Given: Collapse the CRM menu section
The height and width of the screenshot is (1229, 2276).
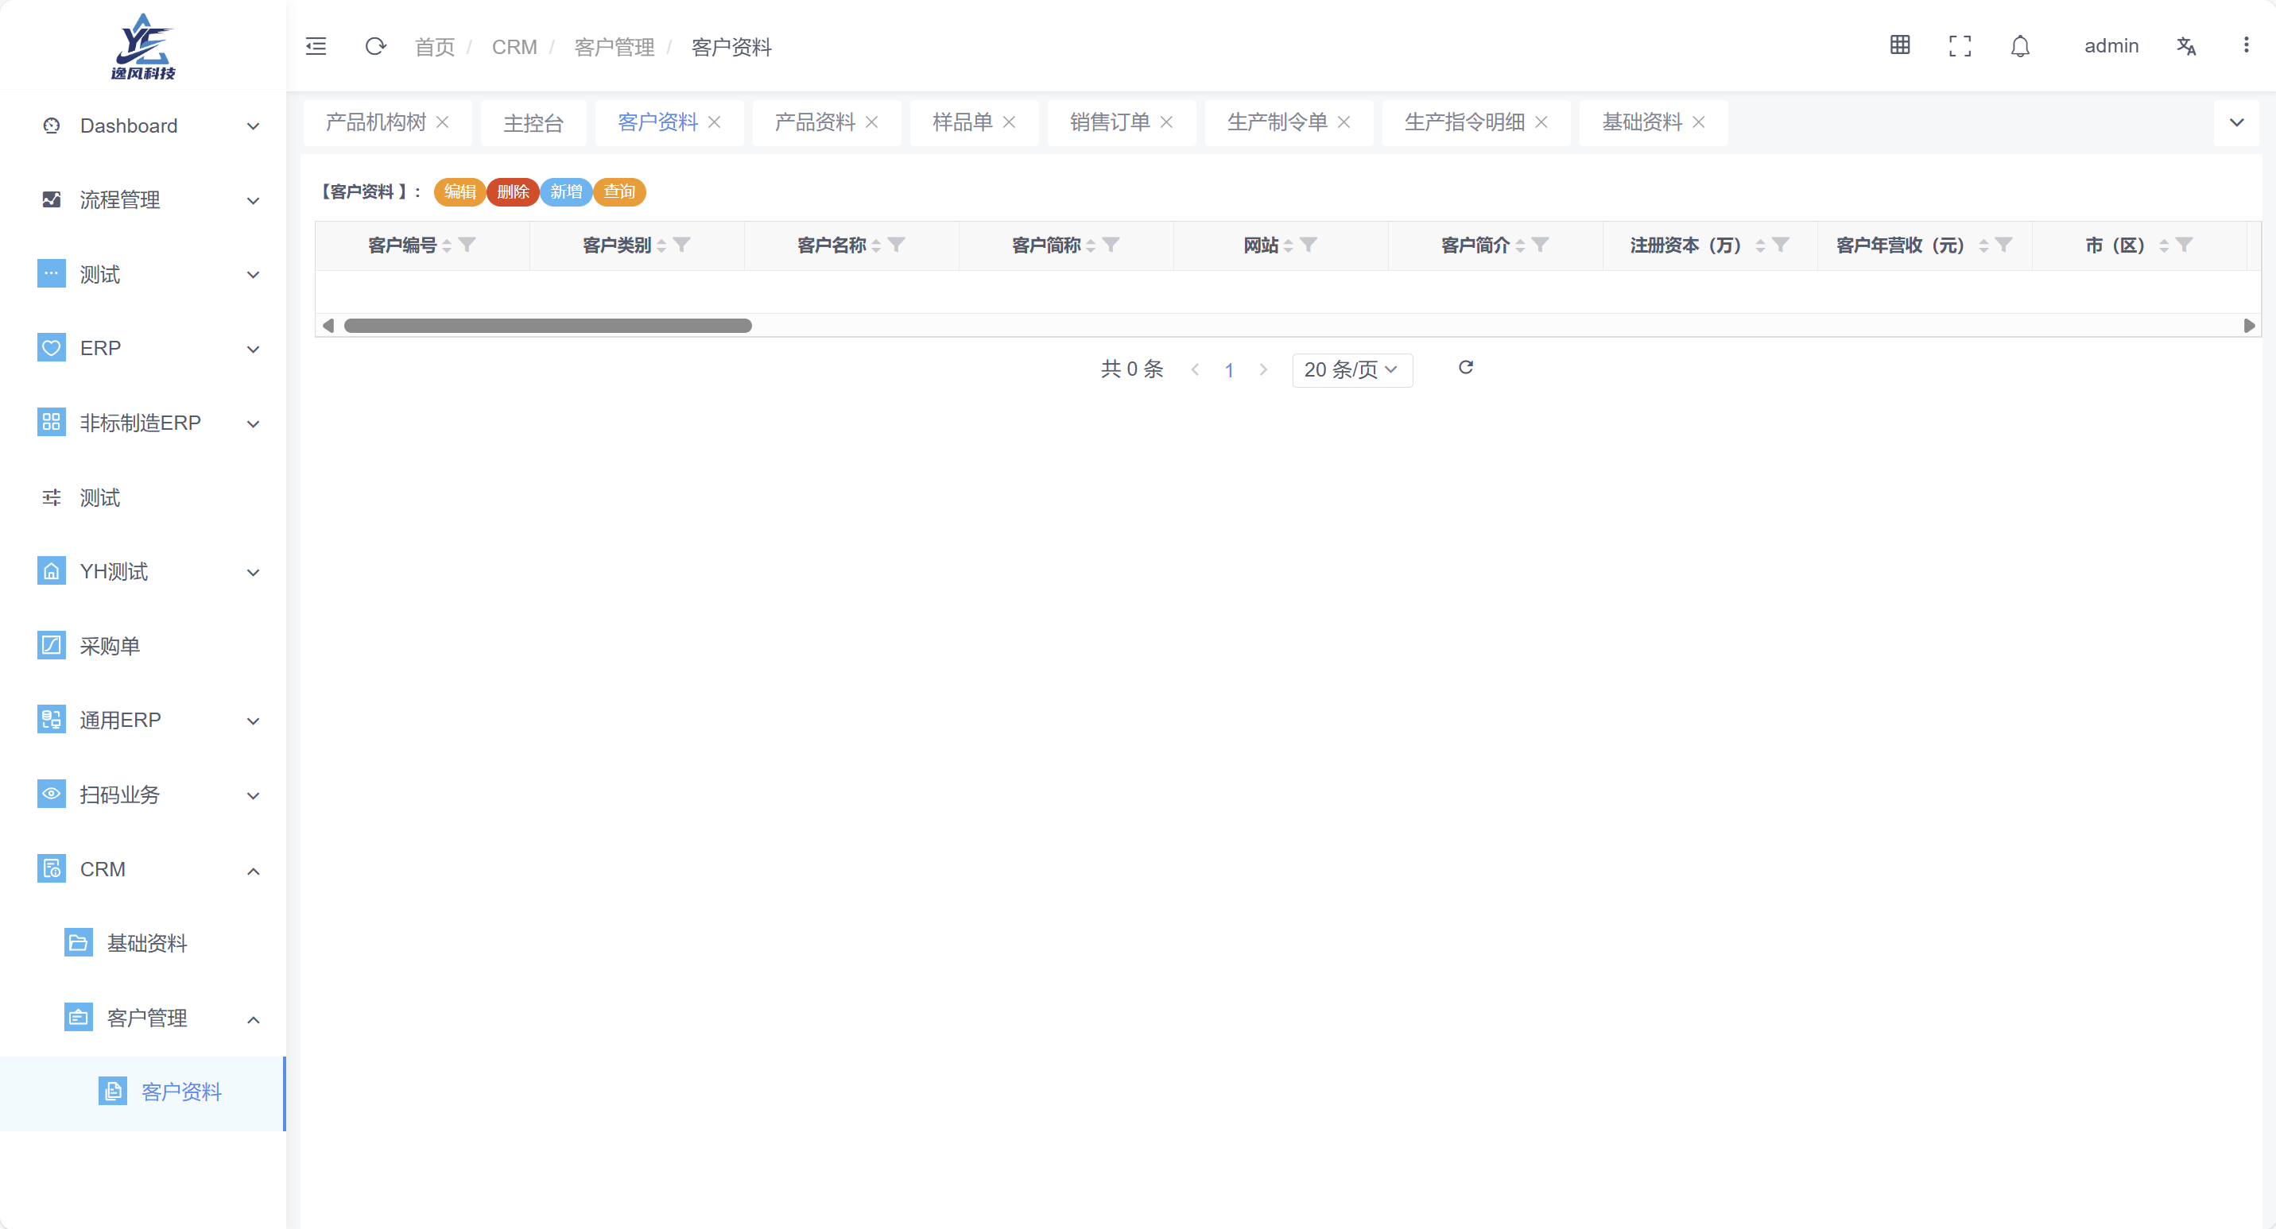Looking at the screenshot, I should [x=254, y=871].
